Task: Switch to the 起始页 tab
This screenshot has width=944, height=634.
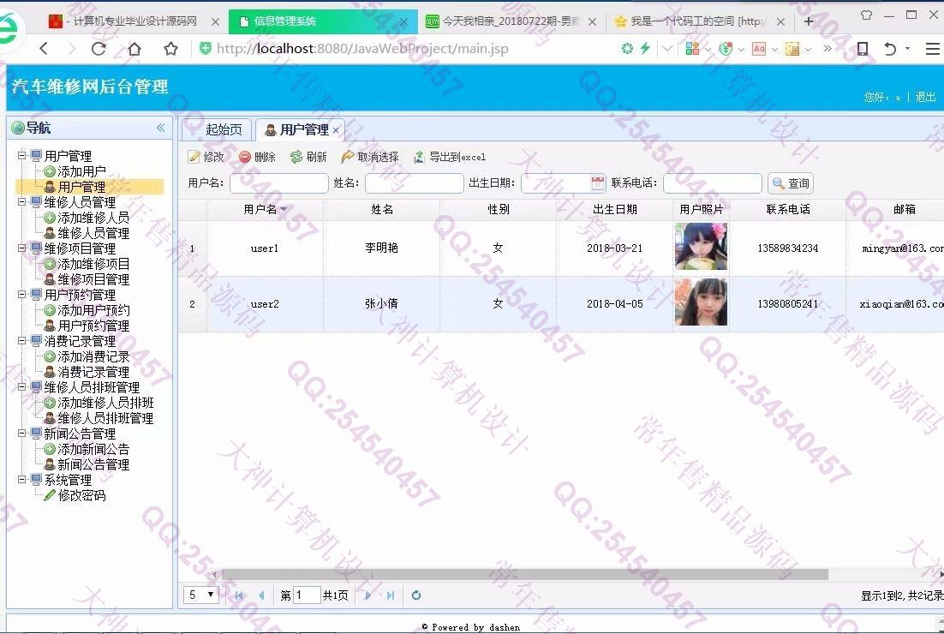Action: (x=224, y=129)
